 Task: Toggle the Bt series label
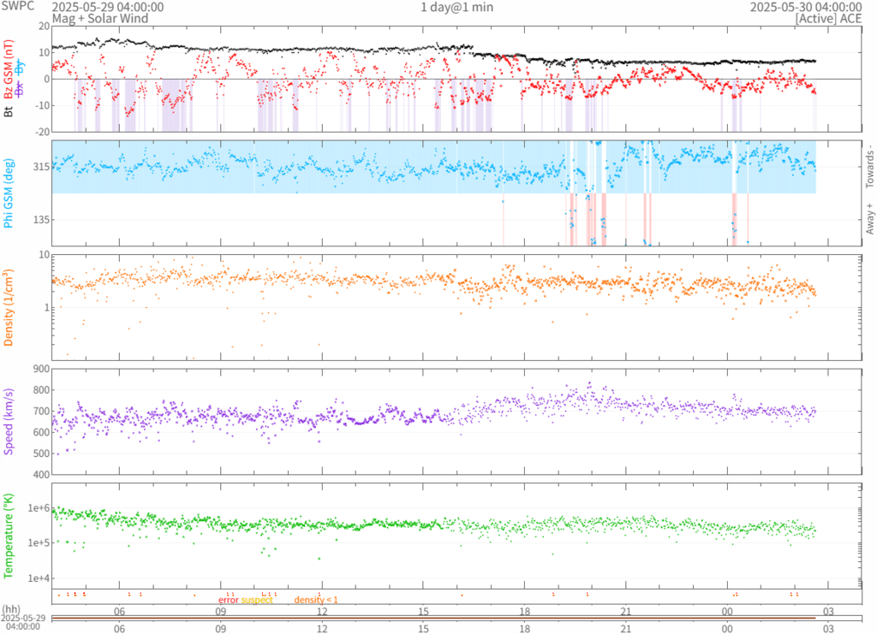9,111
